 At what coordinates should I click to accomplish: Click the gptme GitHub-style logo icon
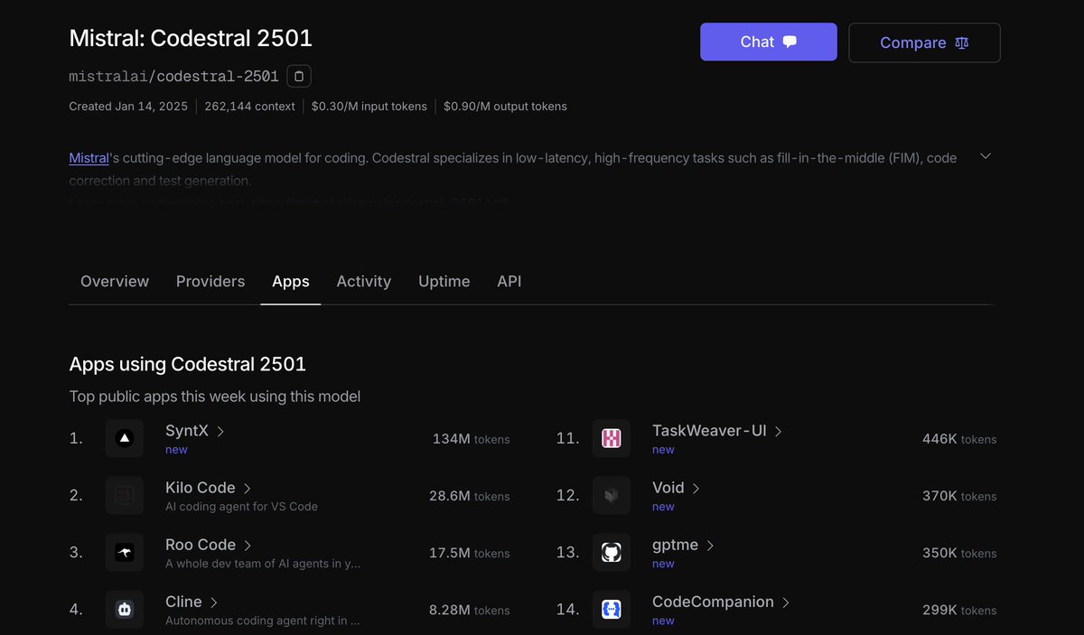pyautogui.click(x=612, y=552)
